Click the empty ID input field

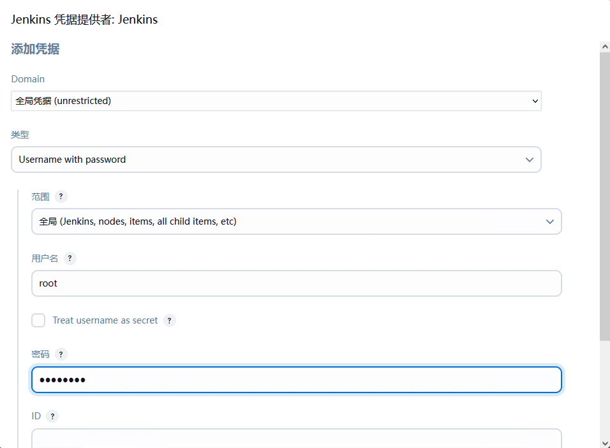[296, 438]
